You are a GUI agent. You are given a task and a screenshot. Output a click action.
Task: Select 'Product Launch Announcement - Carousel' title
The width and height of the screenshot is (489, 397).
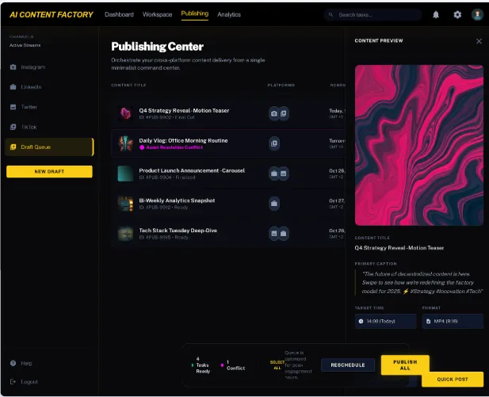point(192,170)
